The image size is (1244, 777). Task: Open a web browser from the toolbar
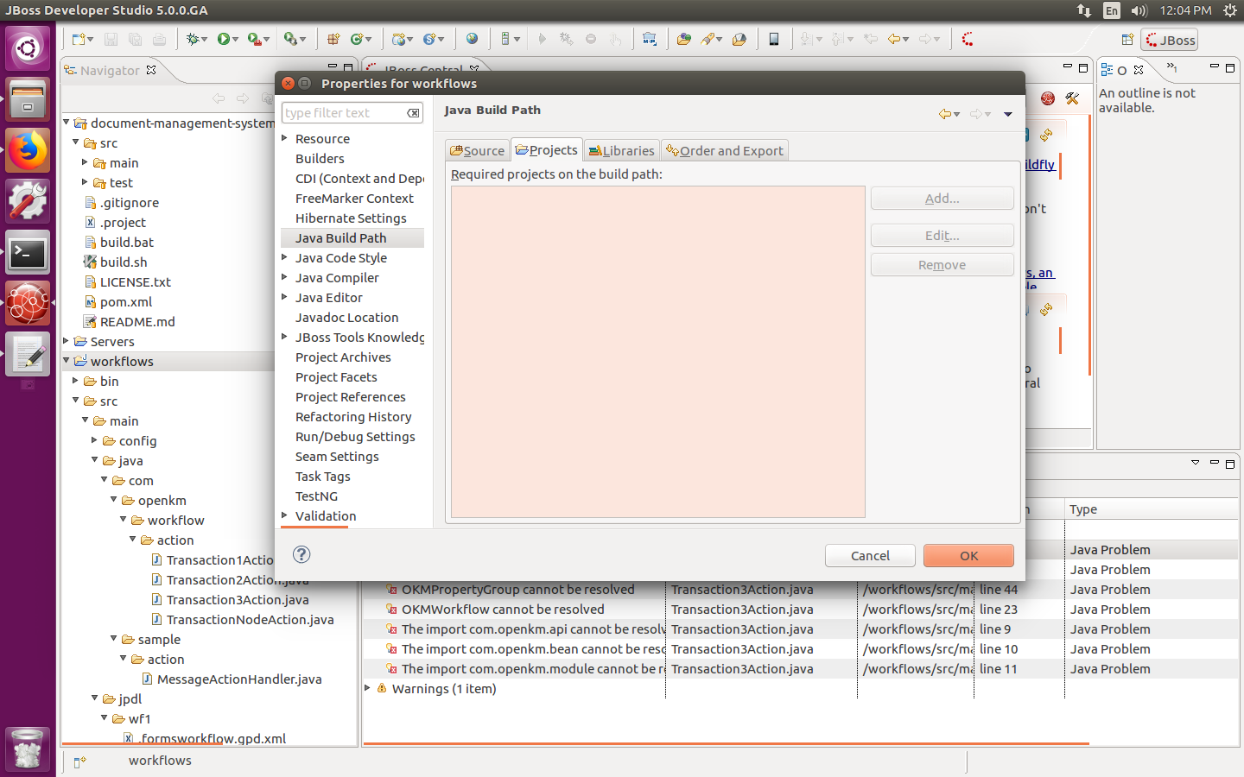[473, 39]
